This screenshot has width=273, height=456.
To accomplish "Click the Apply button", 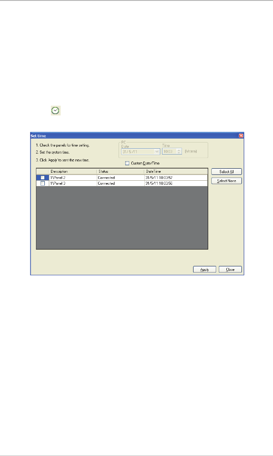I will (x=205, y=270).
